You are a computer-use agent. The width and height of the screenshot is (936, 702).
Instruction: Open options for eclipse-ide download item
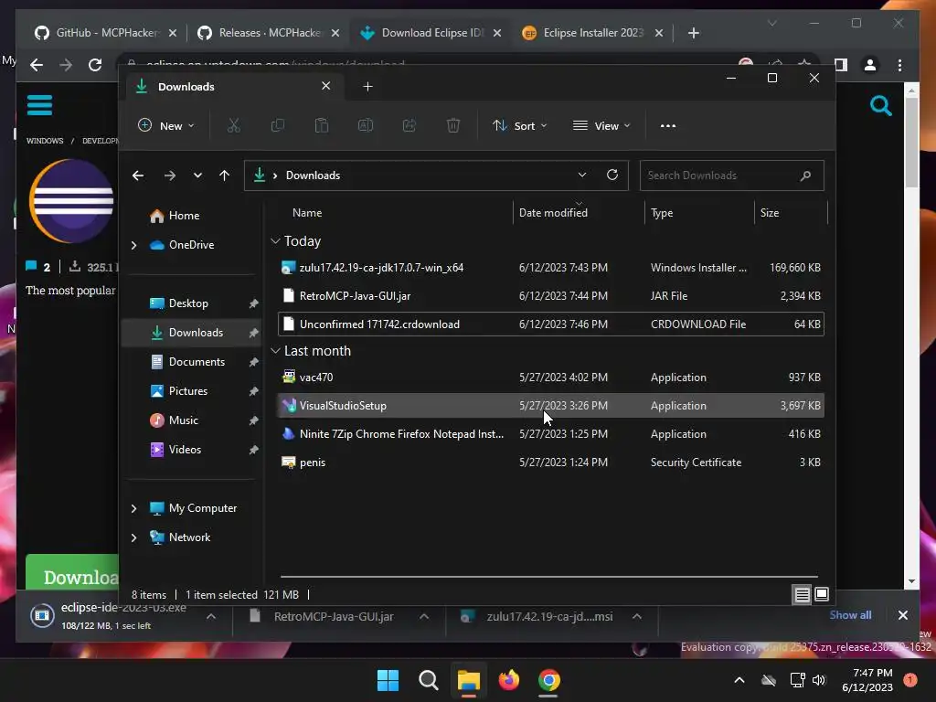point(211,617)
